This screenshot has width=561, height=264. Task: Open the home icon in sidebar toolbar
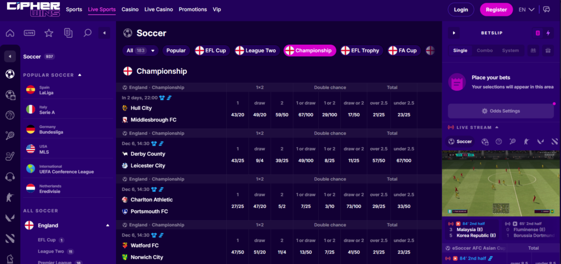coord(10,33)
